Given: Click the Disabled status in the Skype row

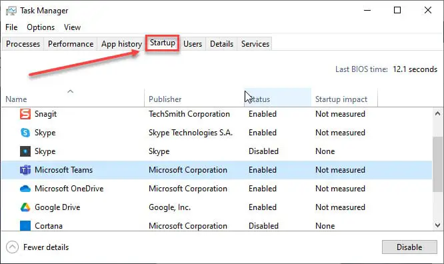Looking at the screenshot, I should click(x=263, y=151).
